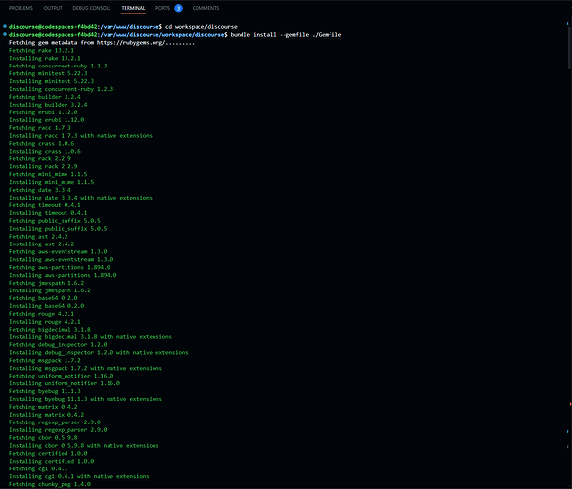Image resolution: width=572 pixels, height=489 pixels.
Task: Select the Terminal tab
Action: [134, 8]
